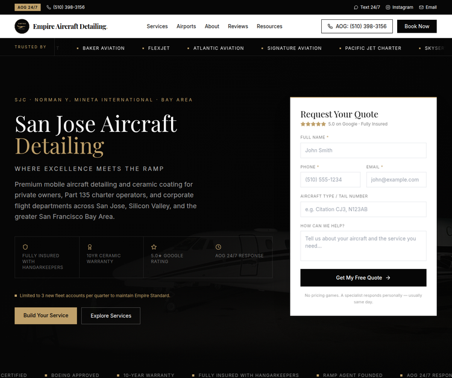This screenshot has width=452, height=378.
Task: Focus the How Can We Help textarea
Action: click(363, 246)
